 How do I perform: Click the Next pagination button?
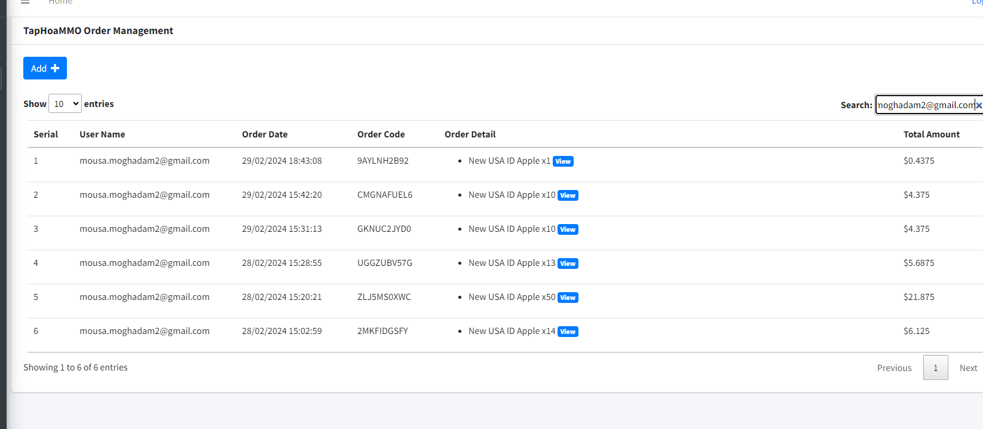click(968, 368)
